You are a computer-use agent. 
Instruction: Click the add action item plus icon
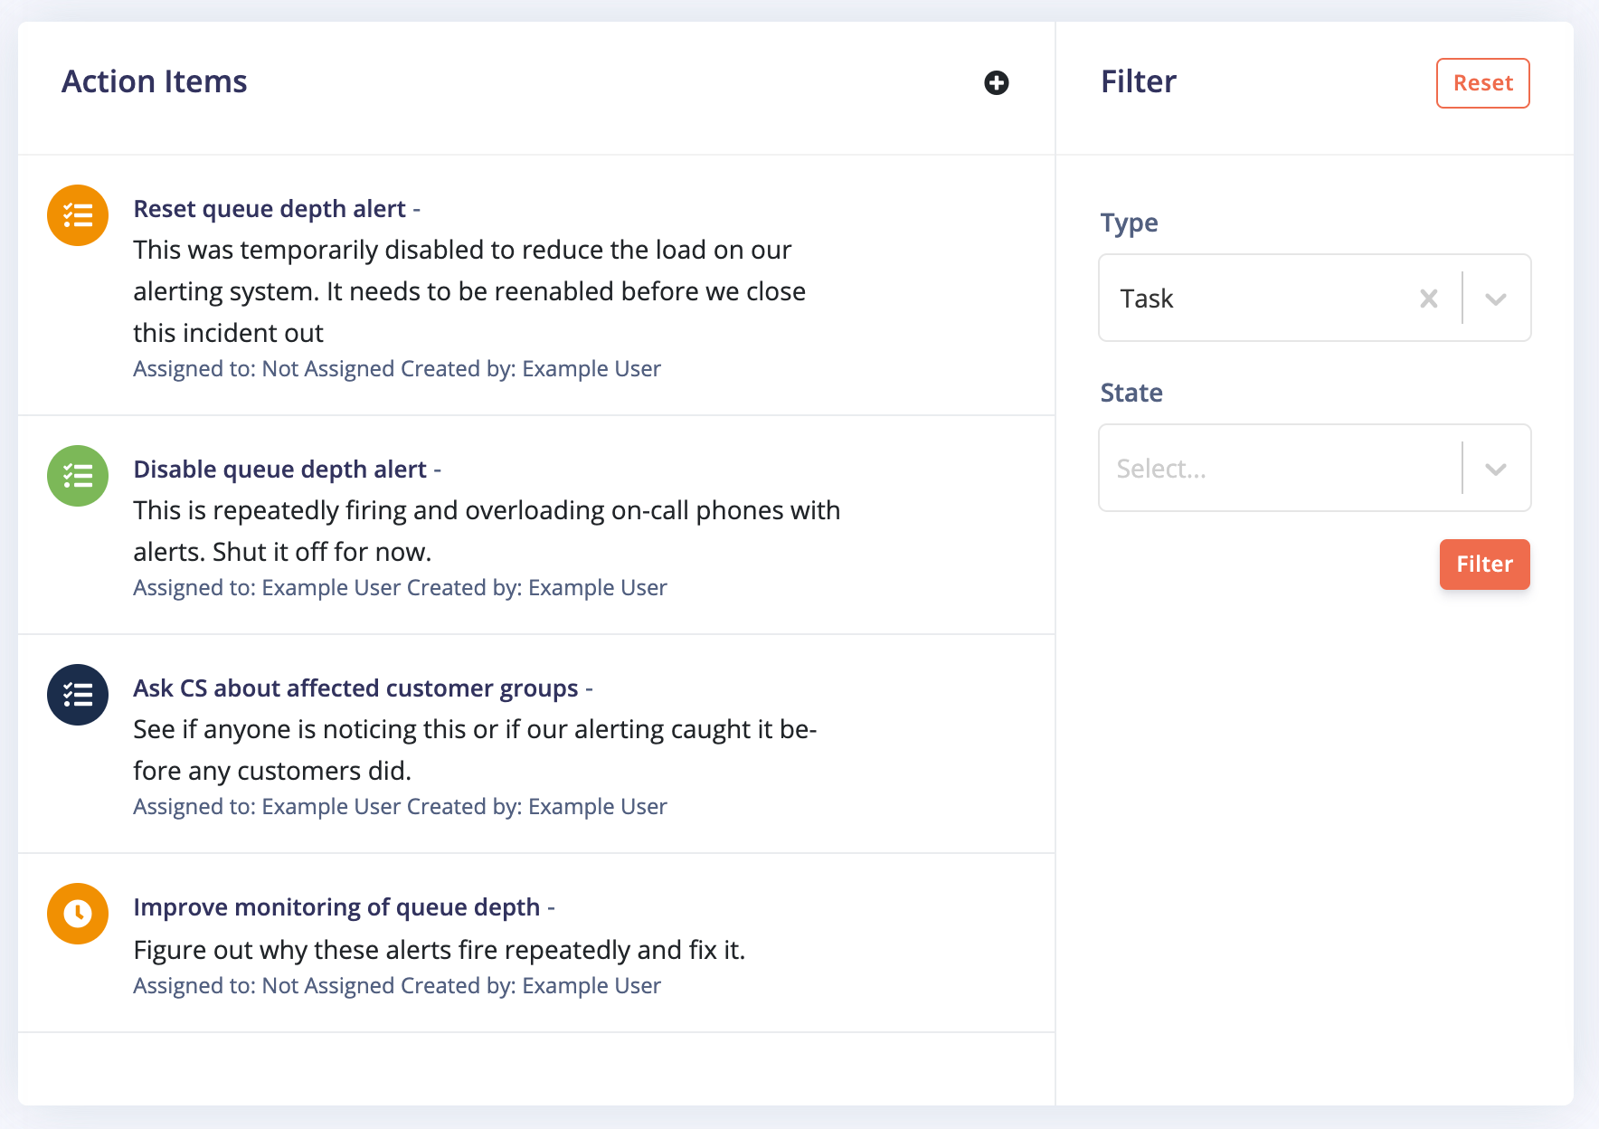(996, 83)
